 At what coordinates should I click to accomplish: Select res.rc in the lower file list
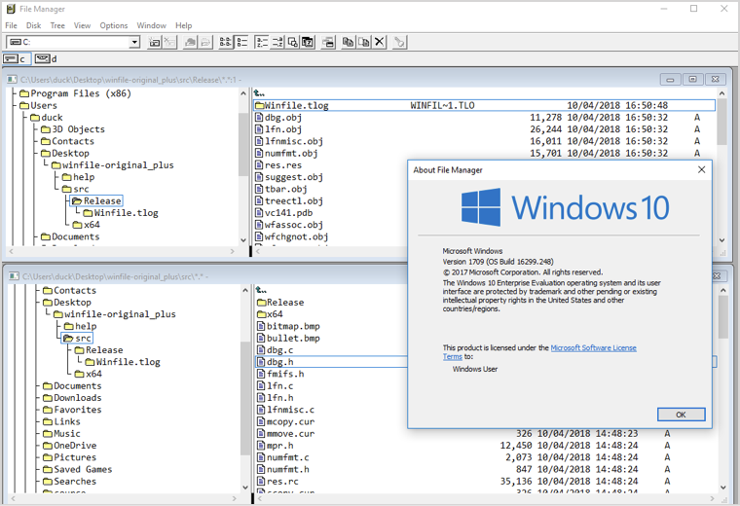(x=277, y=482)
